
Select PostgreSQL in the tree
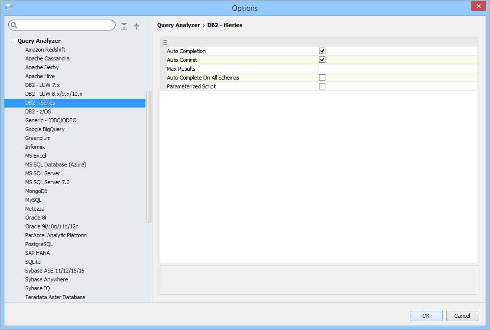click(39, 244)
